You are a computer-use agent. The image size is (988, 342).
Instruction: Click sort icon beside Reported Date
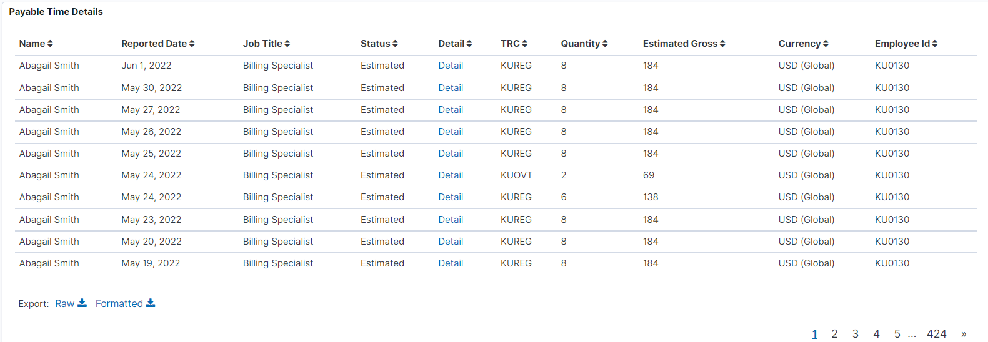pyautogui.click(x=192, y=44)
